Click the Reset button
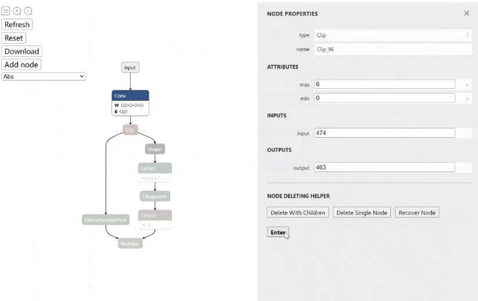The image size is (478, 301). (14, 38)
